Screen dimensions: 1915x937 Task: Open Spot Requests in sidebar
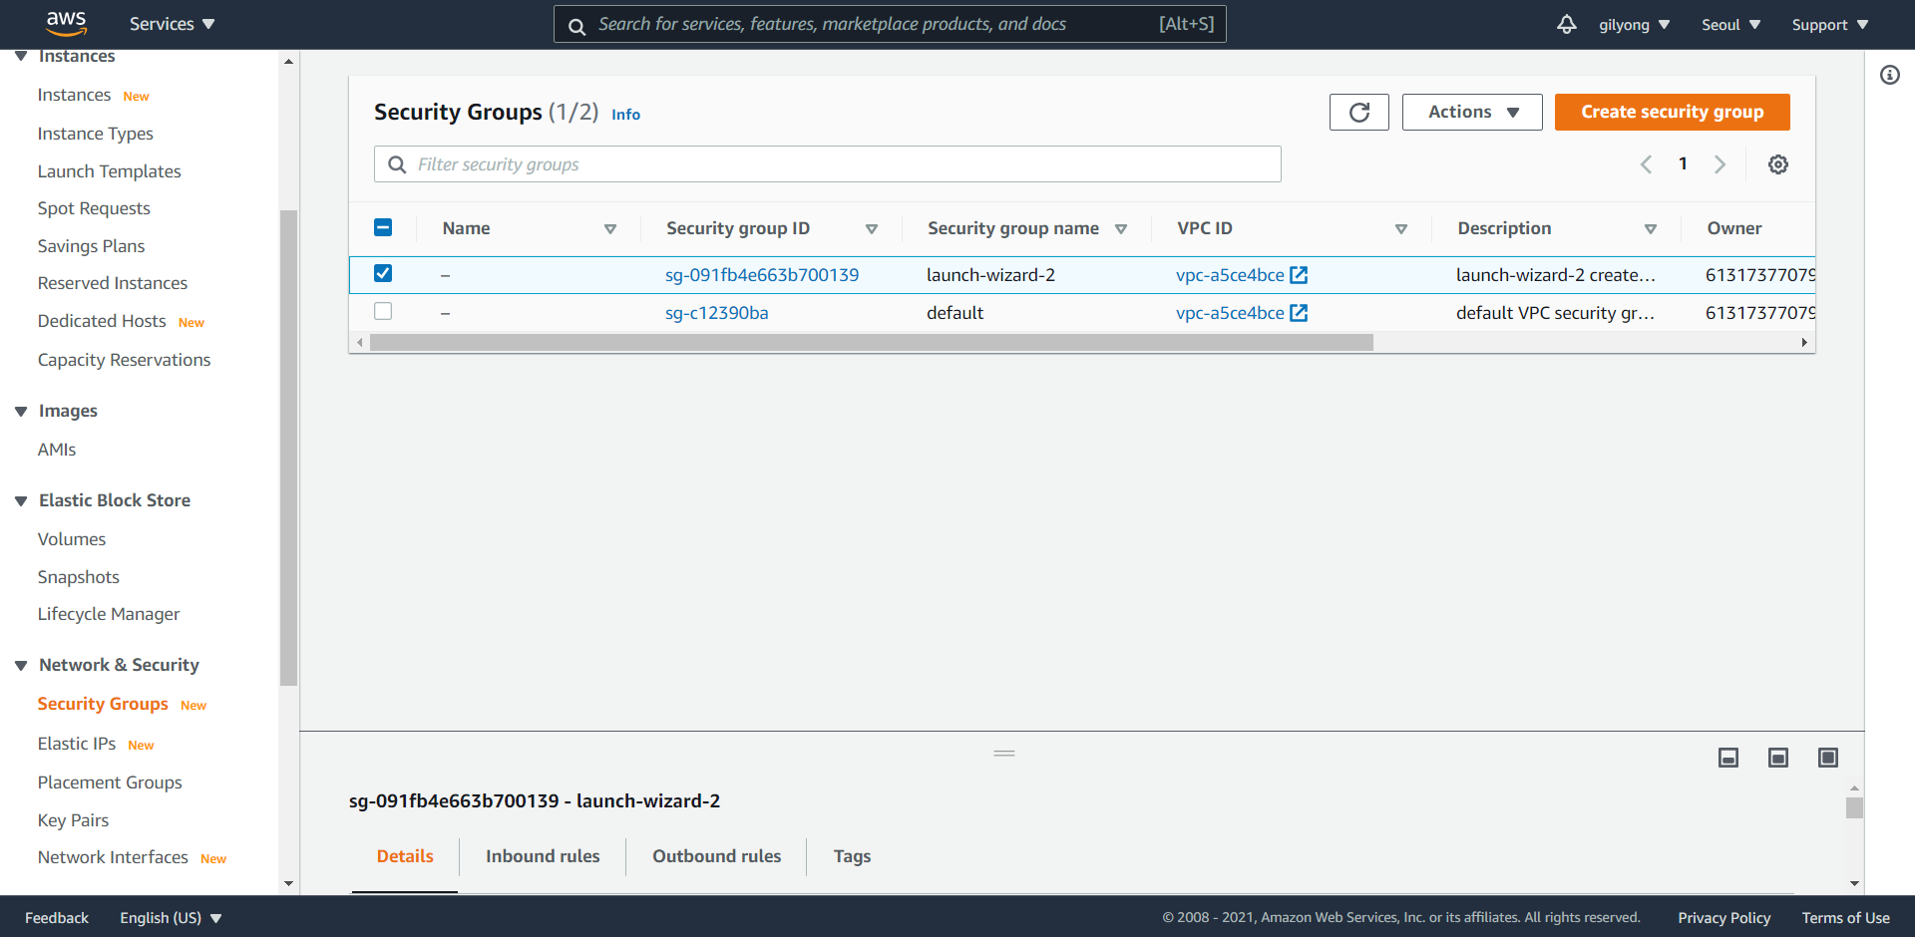coord(94,208)
